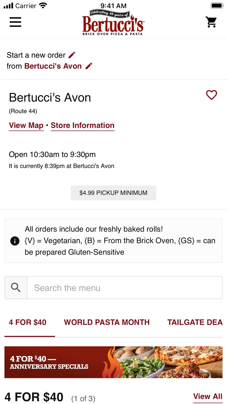Change location using the pencil next to Bertucci's Avon
This screenshot has width=227, height=404.
89,66
